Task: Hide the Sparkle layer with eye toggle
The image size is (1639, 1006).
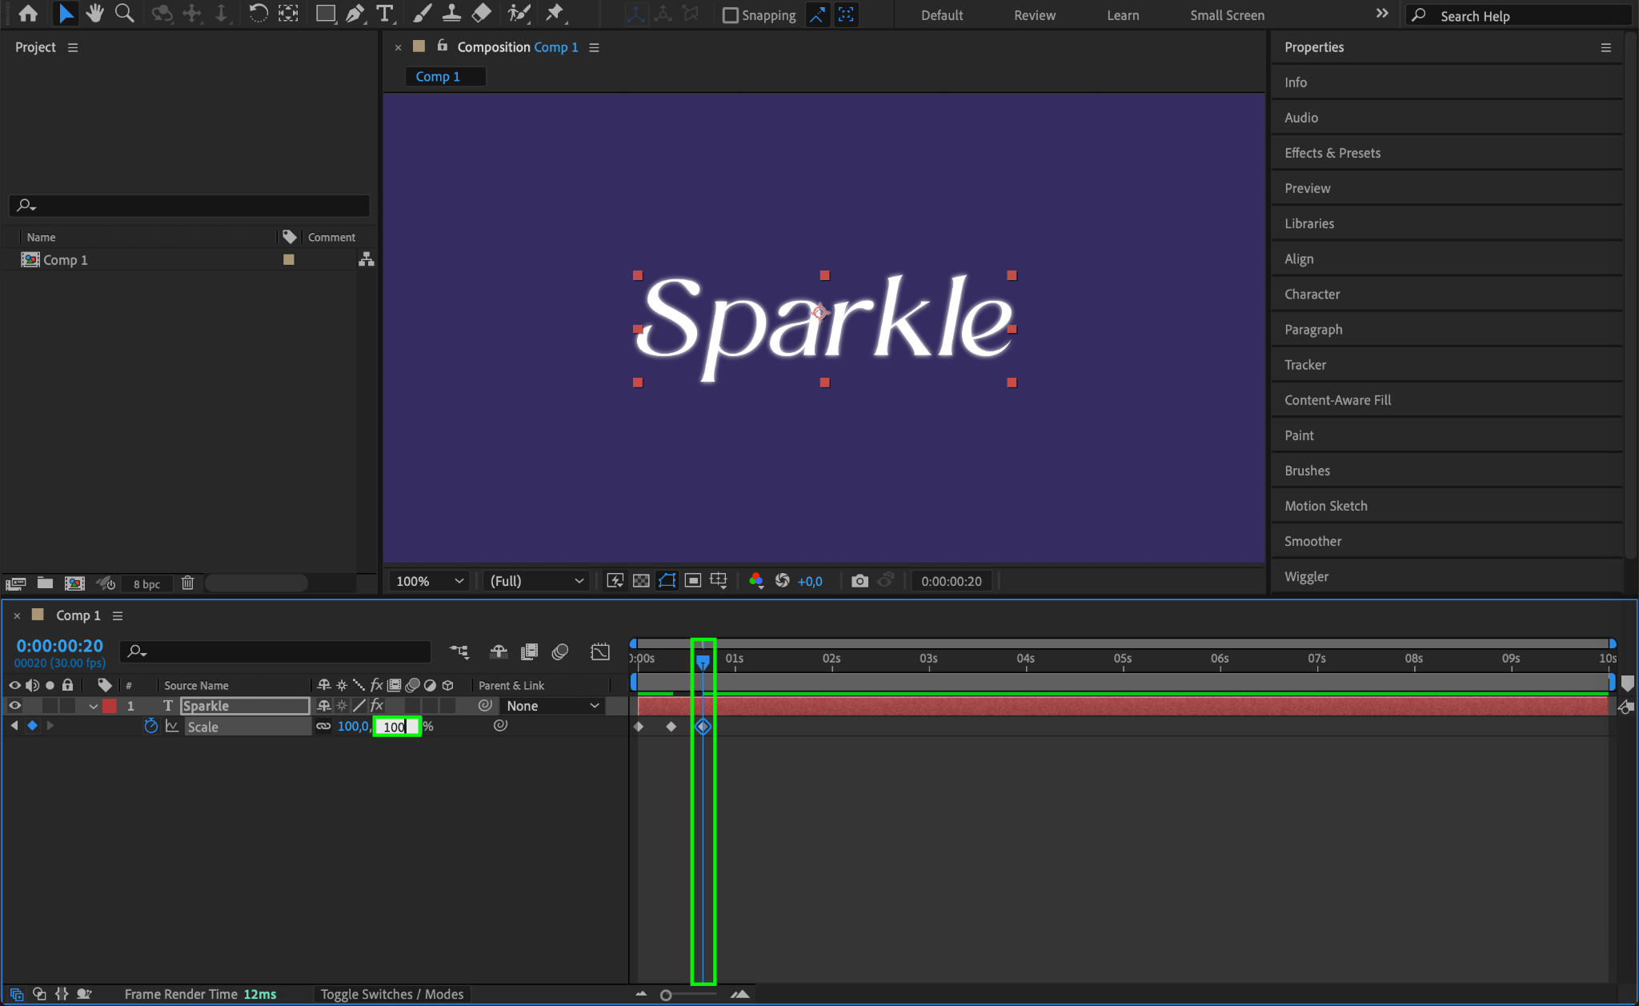Action: (x=14, y=706)
